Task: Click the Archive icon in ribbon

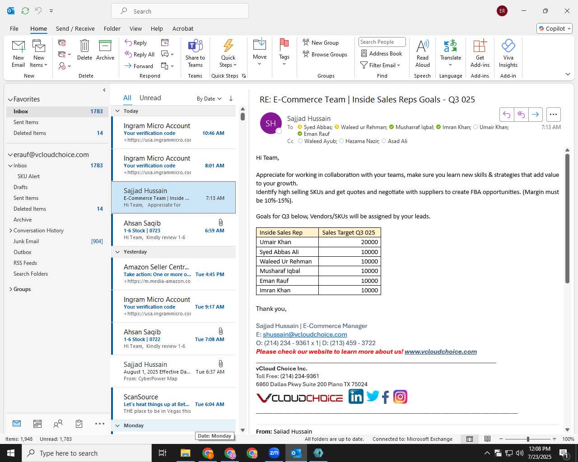Action: [x=105, y=46]
